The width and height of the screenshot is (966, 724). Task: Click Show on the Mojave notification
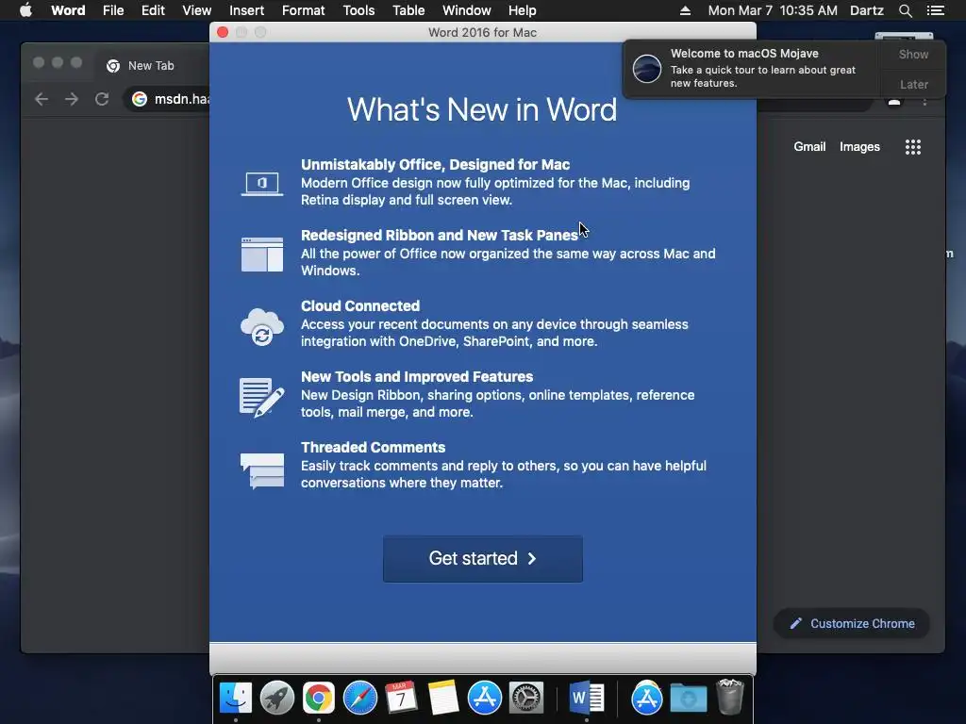913,54
